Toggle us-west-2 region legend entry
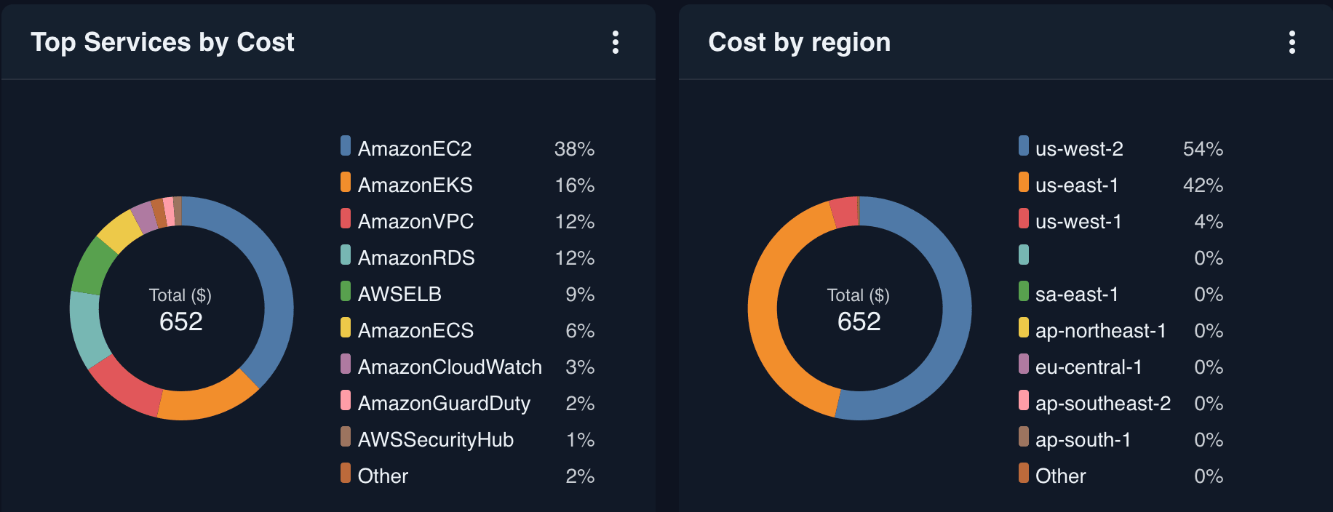Viewport: 1333px width, 512px height. tap(1079, 149)
